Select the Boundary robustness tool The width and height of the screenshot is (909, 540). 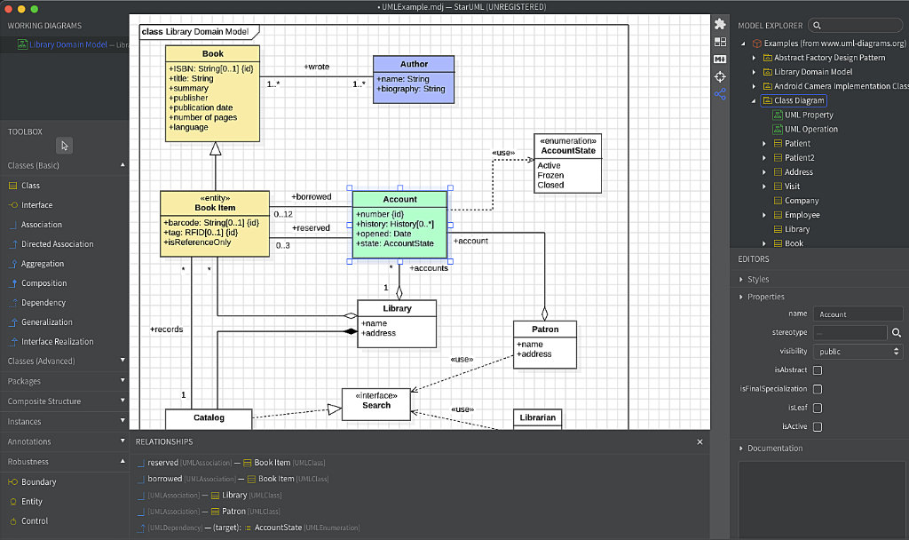[34, 480]
